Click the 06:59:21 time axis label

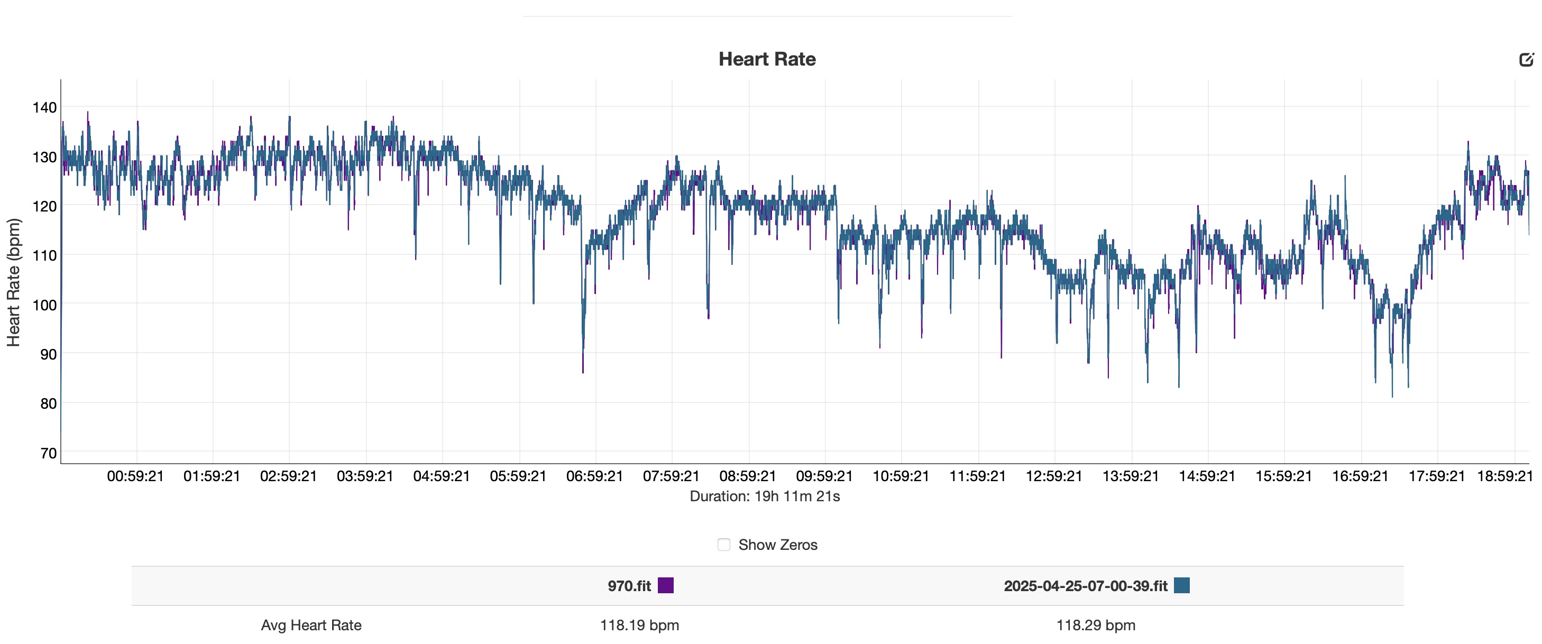[594, 476]
